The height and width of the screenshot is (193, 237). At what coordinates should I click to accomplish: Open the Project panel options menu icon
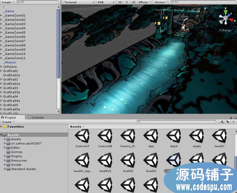click(x=235, y=118)
